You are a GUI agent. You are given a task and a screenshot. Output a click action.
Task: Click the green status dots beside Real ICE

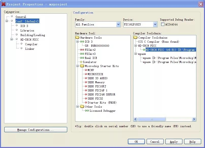[x=82, y=58]
